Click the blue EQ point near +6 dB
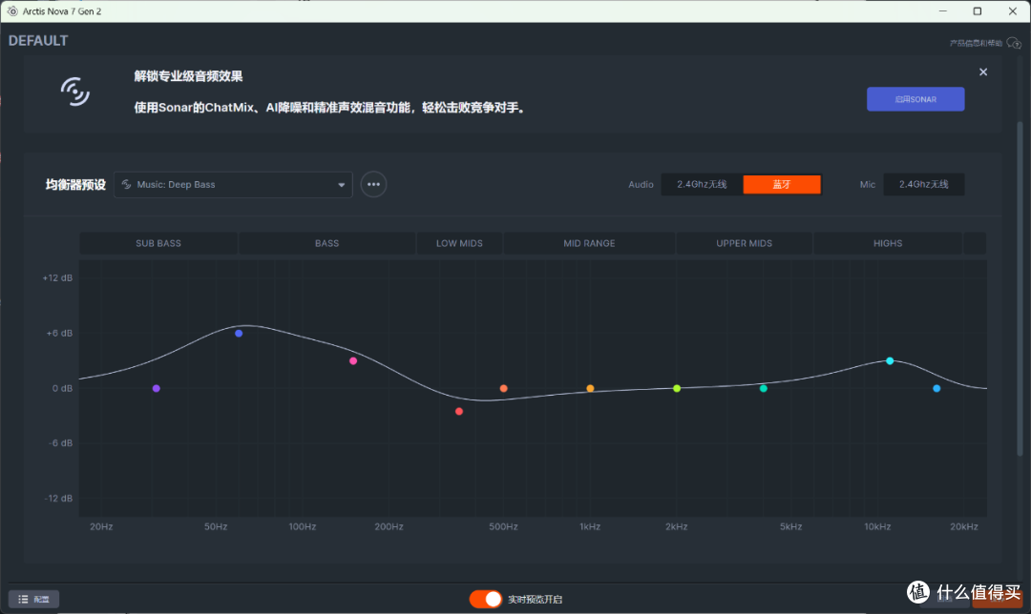The height and width of the screenshot is (614, 1031). [x=239, y=334]
